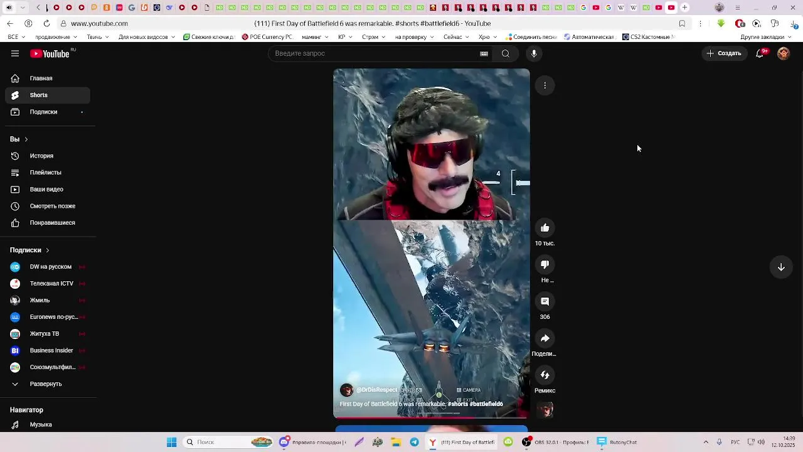Open DW на русском channel
Viewport: 803px width, 452px height.
point(48,267)
